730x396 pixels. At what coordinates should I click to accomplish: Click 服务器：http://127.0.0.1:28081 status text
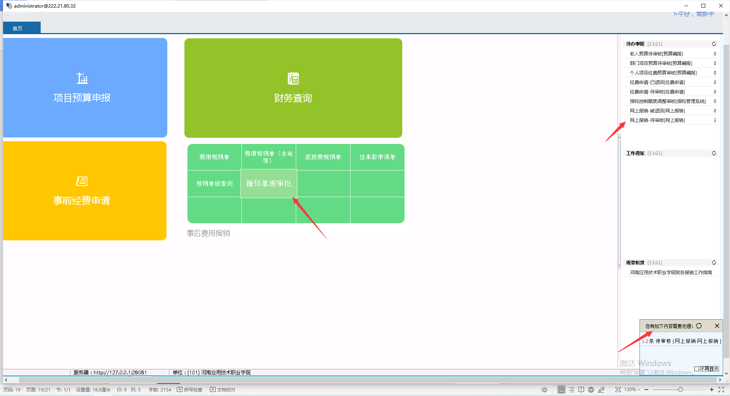(110, 372)
